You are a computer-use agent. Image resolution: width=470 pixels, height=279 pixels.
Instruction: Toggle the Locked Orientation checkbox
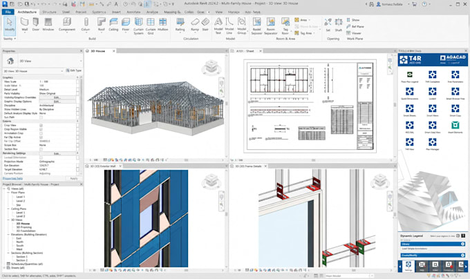pyautogui.click(x=41, y=157)
